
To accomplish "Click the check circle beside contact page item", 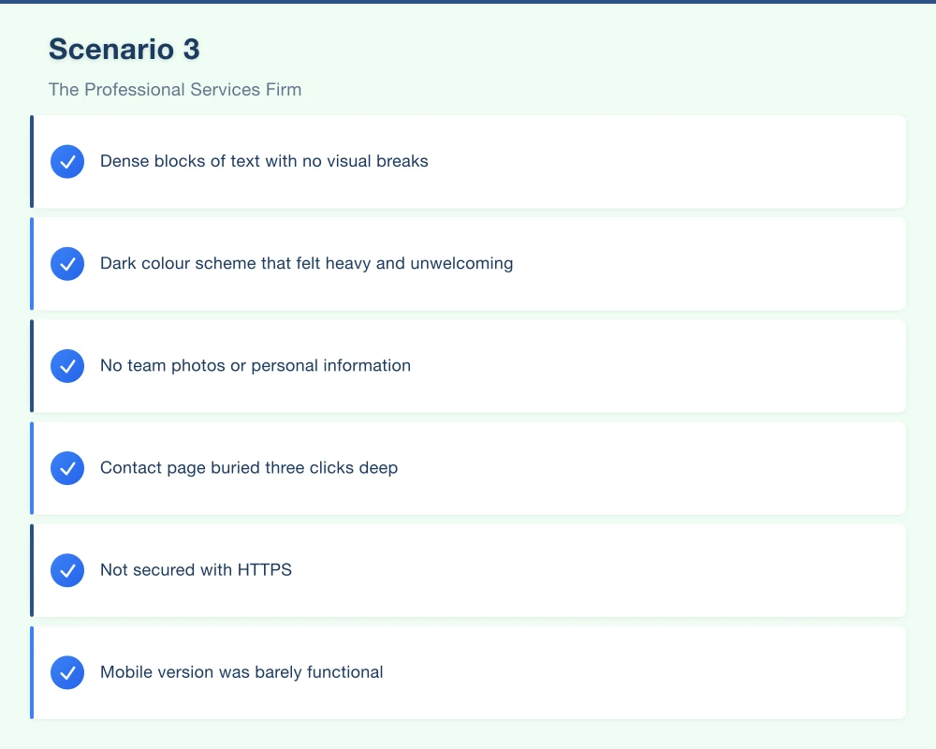I will point(66,467).
